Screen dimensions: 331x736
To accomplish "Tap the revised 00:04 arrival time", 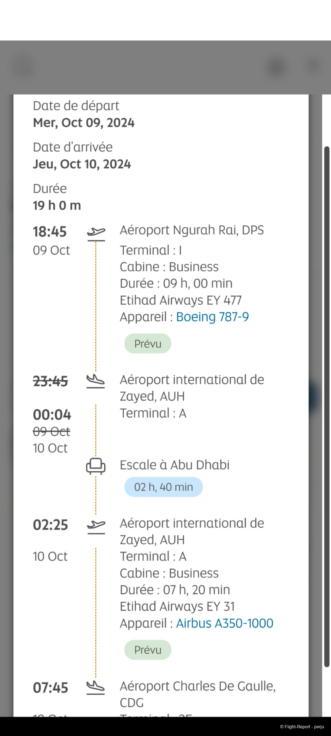I will (52, 415).
